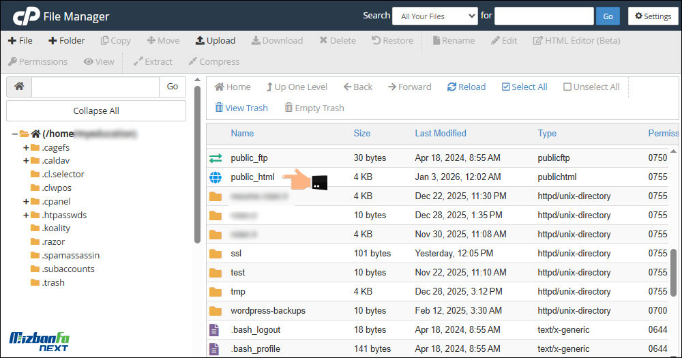This screenshot has width=682, height=358.
Task: Click the public_html globe icon
Action: click(x=216, y=177)
